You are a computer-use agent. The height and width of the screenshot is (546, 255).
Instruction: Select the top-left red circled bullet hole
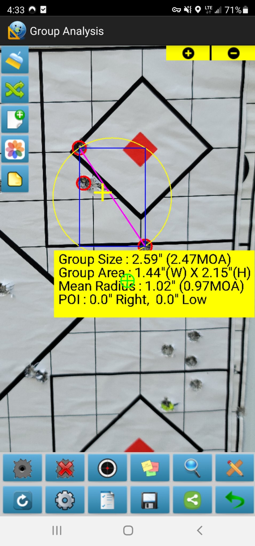point(79,148)
